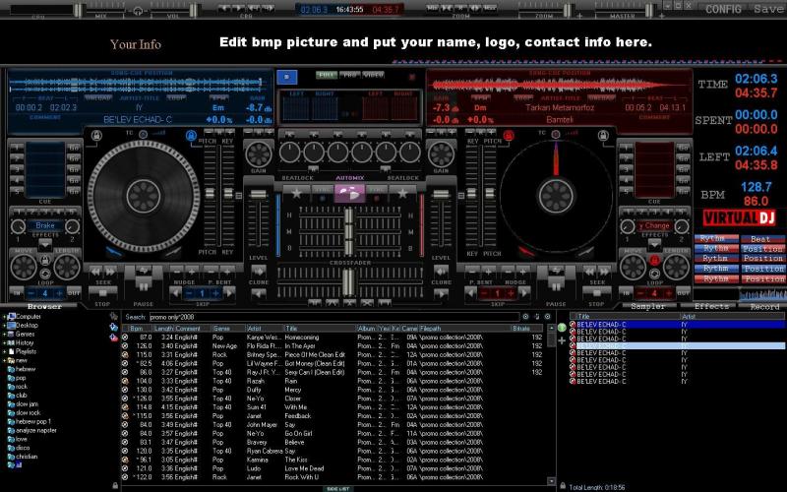Click the left deck seek rewind icon

tap(95, 272)
